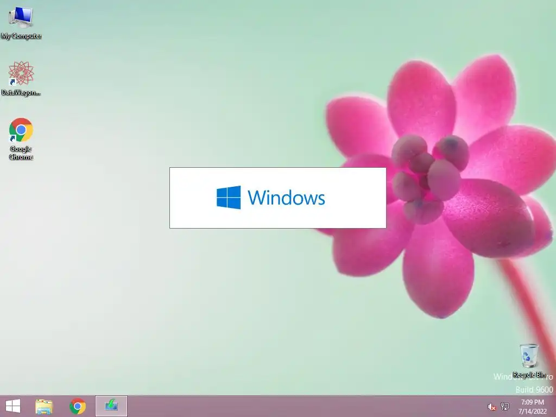Open the Windows Start button
Screen dimensions: 556x417
pos(13,406)
